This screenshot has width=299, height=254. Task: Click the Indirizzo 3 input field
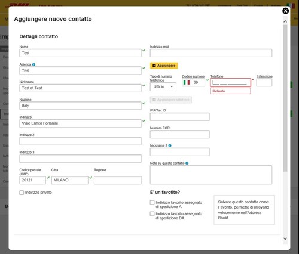click(x=80, y=159)
